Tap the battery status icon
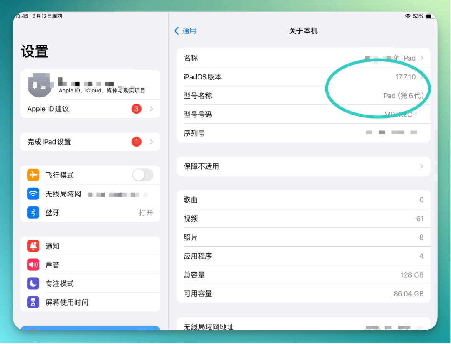The image size is (451, 344). (x=430, y=16)
